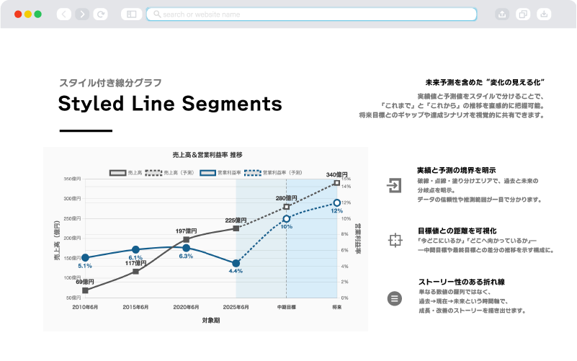Click the share icon in the browser toolbar
The width and height of the screenshot is (577, 361).
502,14
